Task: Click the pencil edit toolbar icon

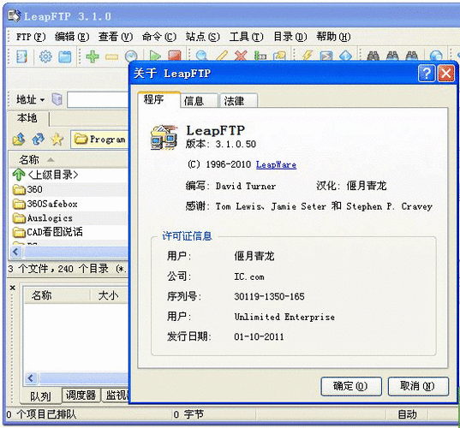Action: point(222,55)
